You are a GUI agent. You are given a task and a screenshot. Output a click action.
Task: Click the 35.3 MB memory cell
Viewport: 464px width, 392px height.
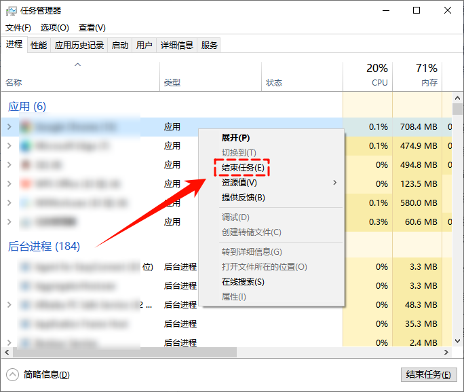coord(417,323)
